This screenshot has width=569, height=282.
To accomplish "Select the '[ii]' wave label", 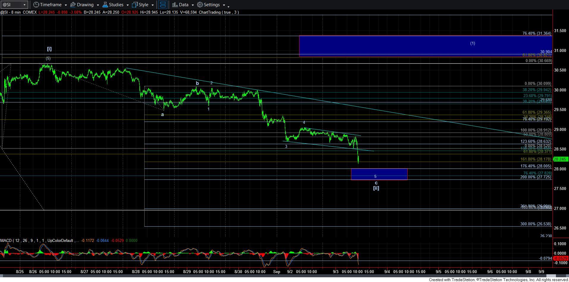I will [376, 188].
